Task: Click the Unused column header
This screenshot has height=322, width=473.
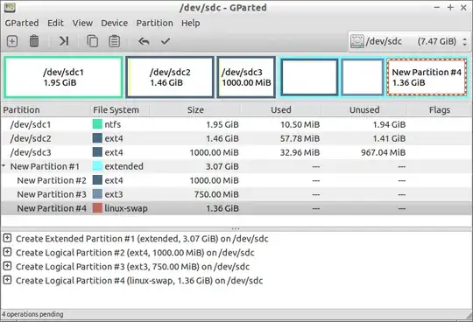Action: (x=364, y=110)
